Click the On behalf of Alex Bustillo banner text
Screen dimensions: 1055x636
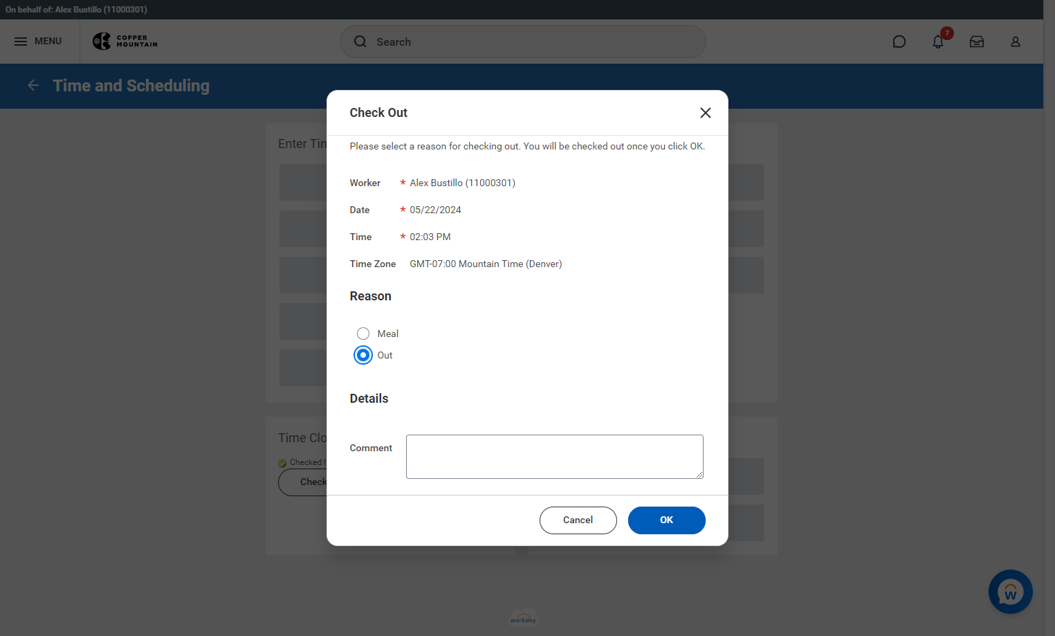[x=76, y=10]
